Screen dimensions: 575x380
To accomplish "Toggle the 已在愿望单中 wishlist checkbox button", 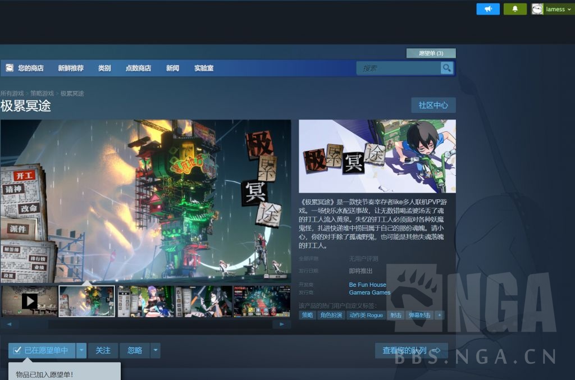I will point(42,350).
